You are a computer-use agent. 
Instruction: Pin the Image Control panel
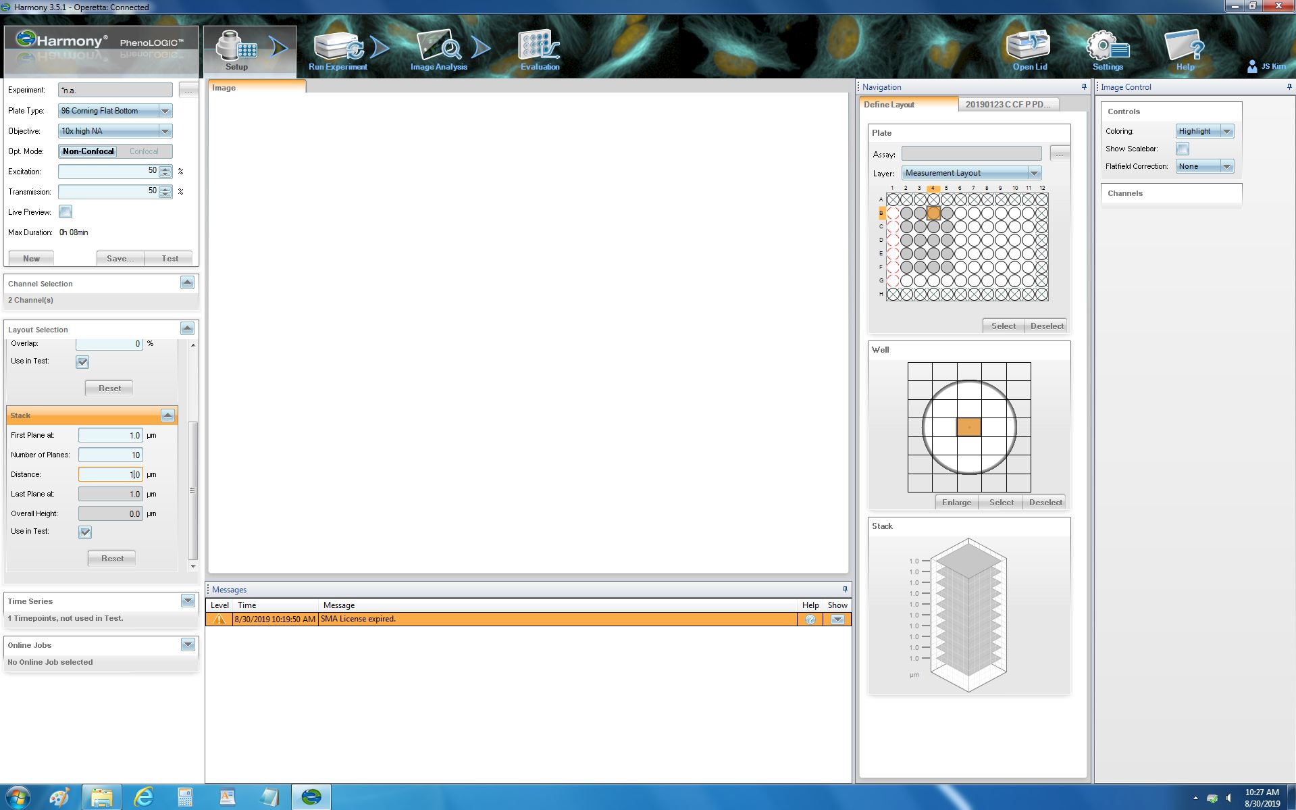[1289, 86]
